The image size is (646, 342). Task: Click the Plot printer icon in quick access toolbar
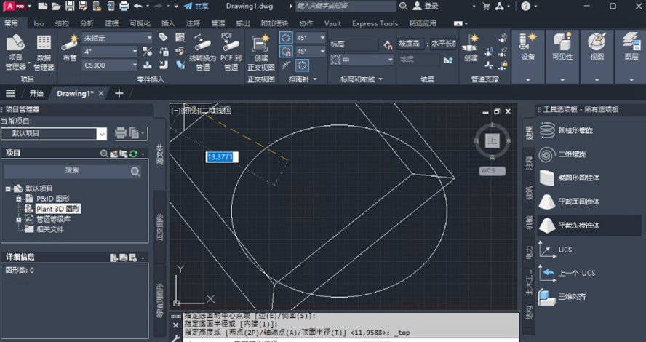pyautogui.click(x=124, y=6)
